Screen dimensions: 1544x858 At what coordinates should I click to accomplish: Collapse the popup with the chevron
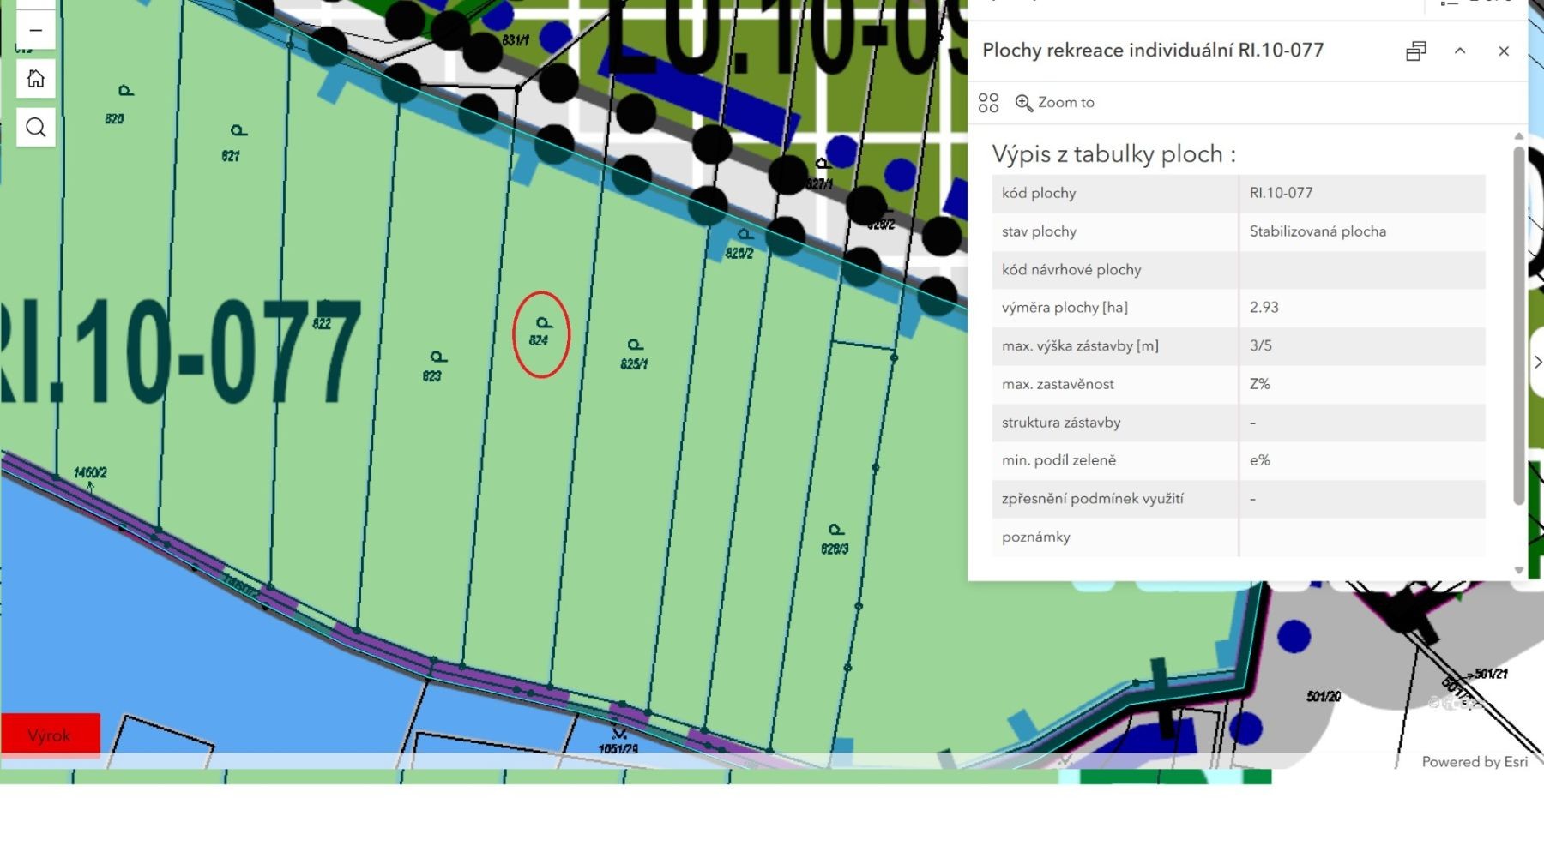(x=1460, y=51)
